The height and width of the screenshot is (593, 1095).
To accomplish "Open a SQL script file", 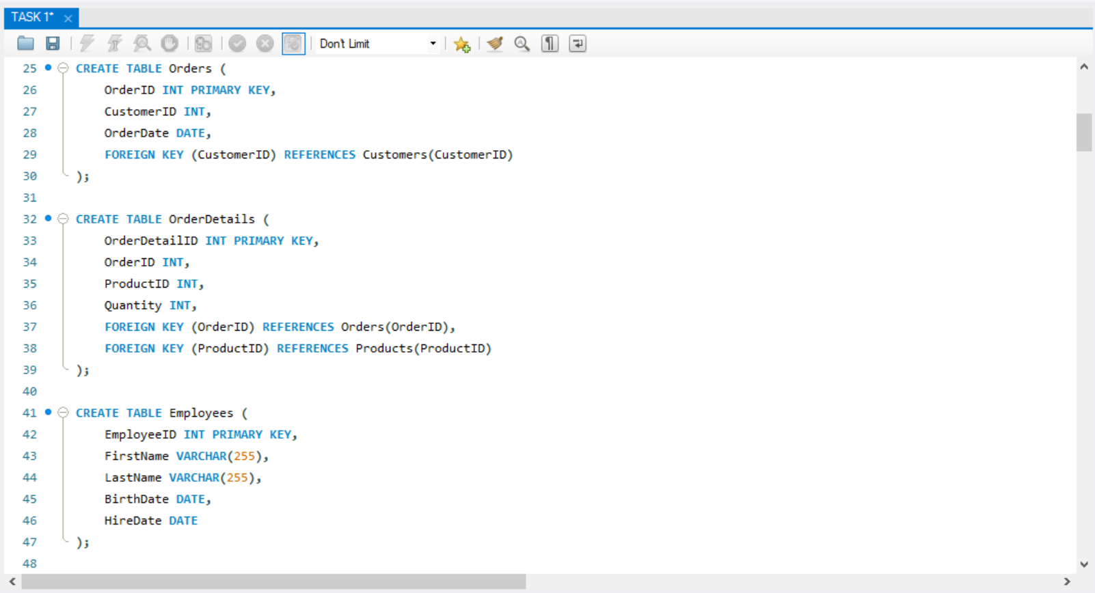I will click(x=25, y=44).
